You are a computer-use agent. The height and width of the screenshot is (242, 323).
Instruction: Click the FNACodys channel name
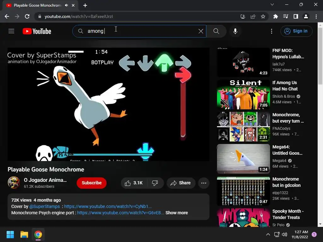pyautogui.click(x=281, y=129)
